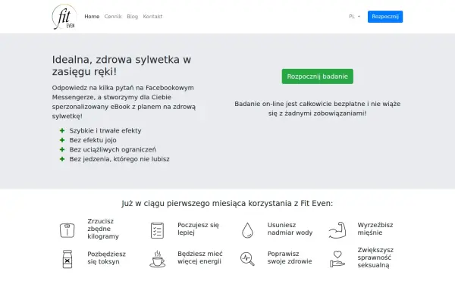Click the text Zrzucisz zbędne kilogramy
455x284 pixels.
point(103,229)
